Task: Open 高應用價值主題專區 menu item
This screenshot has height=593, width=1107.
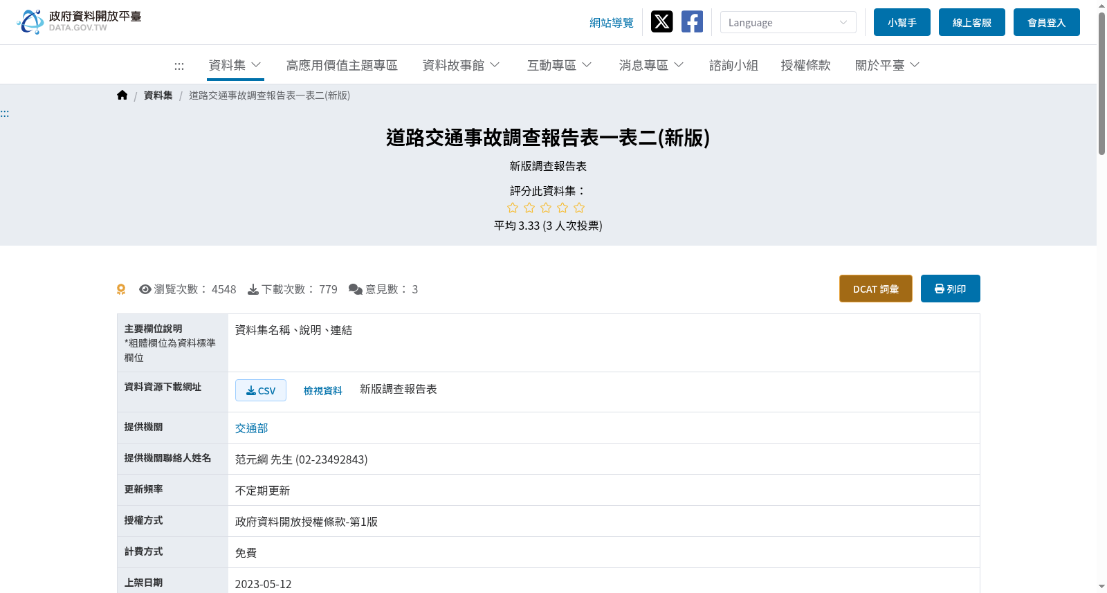Action: pyautogui.click(x=342, y=65)
